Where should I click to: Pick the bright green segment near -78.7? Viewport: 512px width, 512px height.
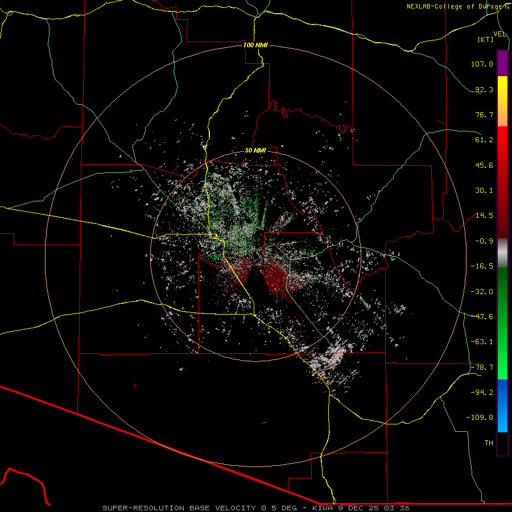(502, 368)
